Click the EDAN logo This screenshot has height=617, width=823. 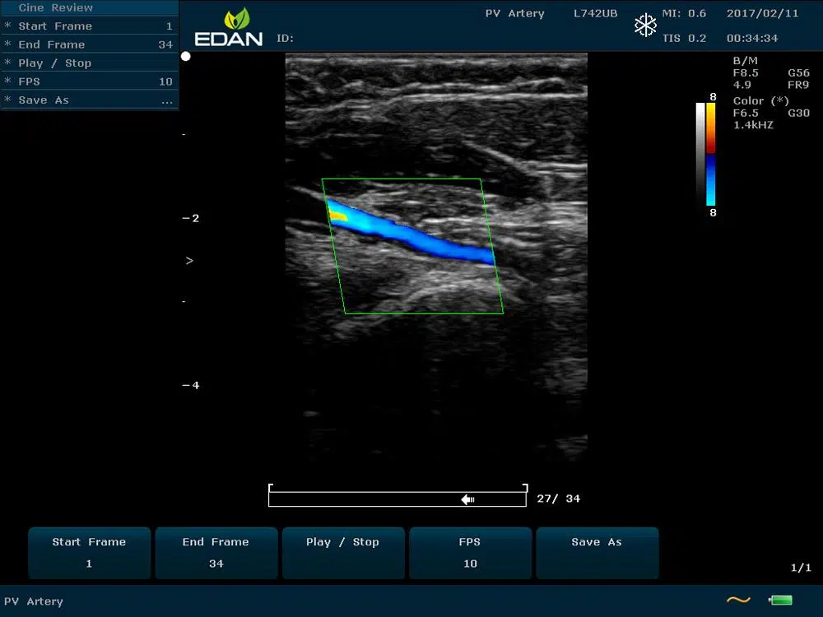pos(228,28)
